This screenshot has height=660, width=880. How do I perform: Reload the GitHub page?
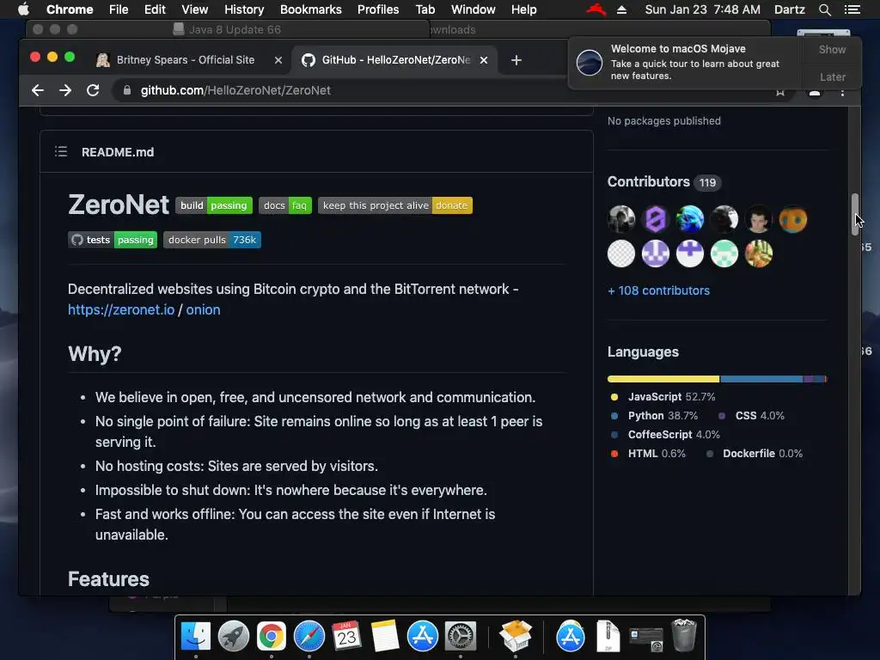coord(93,90)
